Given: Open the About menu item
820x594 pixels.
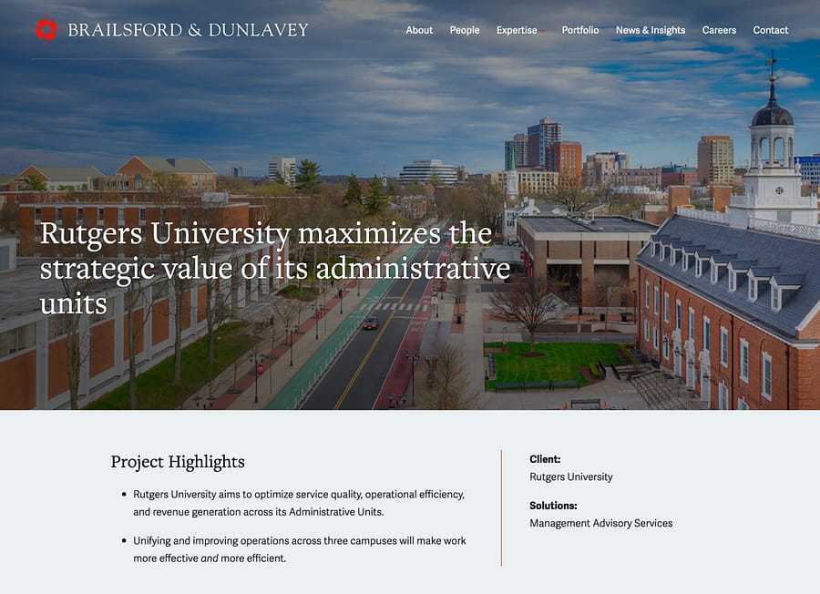Looking at the screenshot, I should coord(419,30).
